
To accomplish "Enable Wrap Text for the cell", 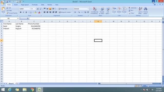I will 63,9.
